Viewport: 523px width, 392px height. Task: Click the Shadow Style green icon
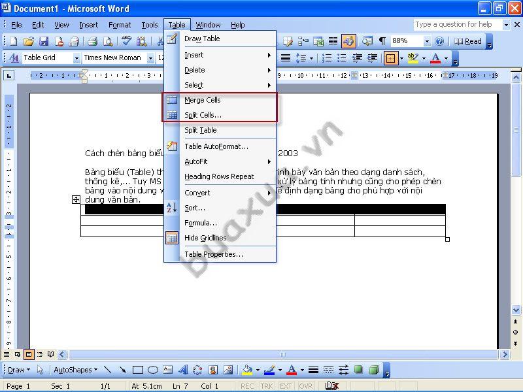coord(358,369)
